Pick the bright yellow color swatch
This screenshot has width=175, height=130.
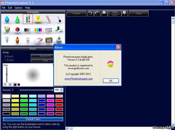tap(15, 100)
